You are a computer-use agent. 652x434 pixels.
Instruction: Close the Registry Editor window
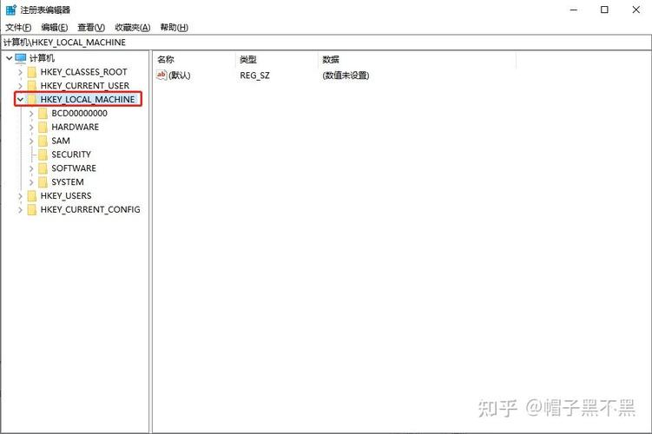point(636,10)
